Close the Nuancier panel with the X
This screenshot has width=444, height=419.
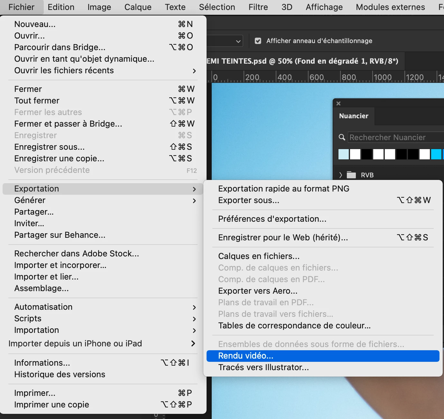[x=338, y=103]
